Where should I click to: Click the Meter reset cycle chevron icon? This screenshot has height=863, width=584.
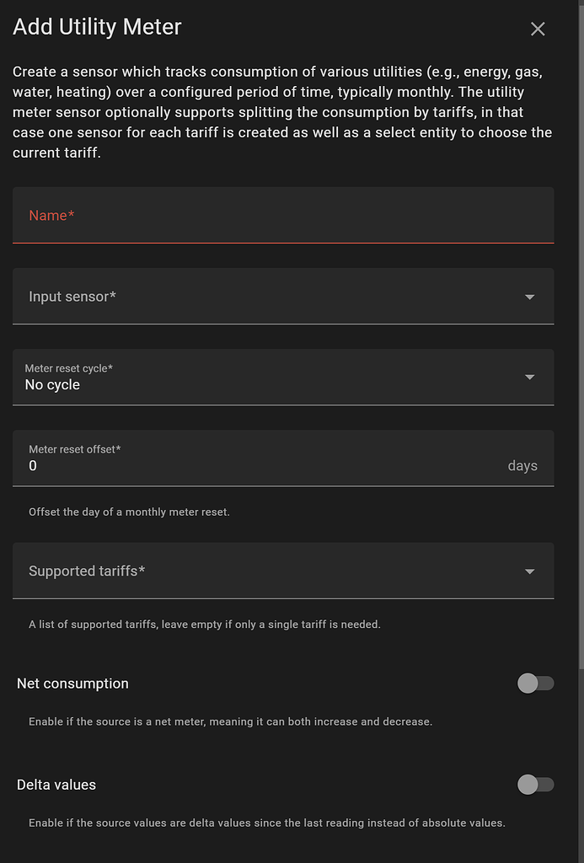529,377
